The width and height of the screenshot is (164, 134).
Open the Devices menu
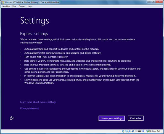(x=22, y=6)
